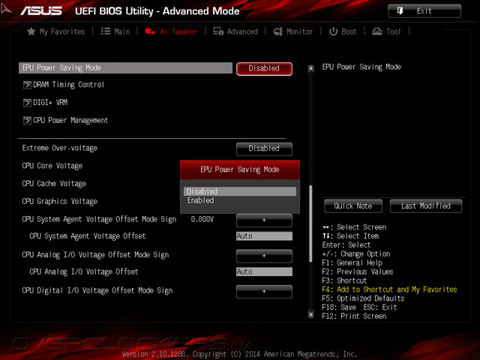Choose Disabled in the EPU popup
This screenshot has width=480, height=360.
pos(240,191)
